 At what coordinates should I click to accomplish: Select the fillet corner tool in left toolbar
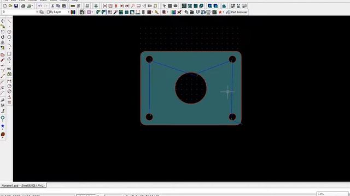tap(3, 82)
